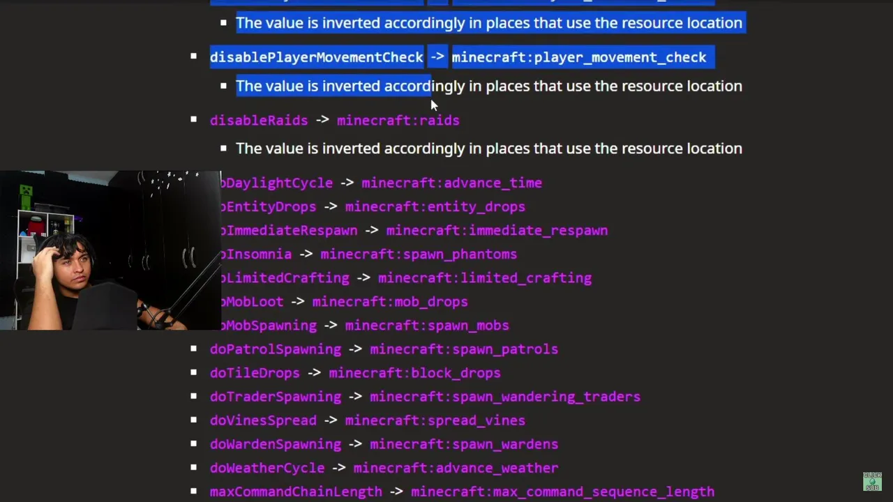Click 'The value is inverted' line under disablePlayerMovementCheck
The width and height of the screenshot is (893, 502).
tap(489, 86)
